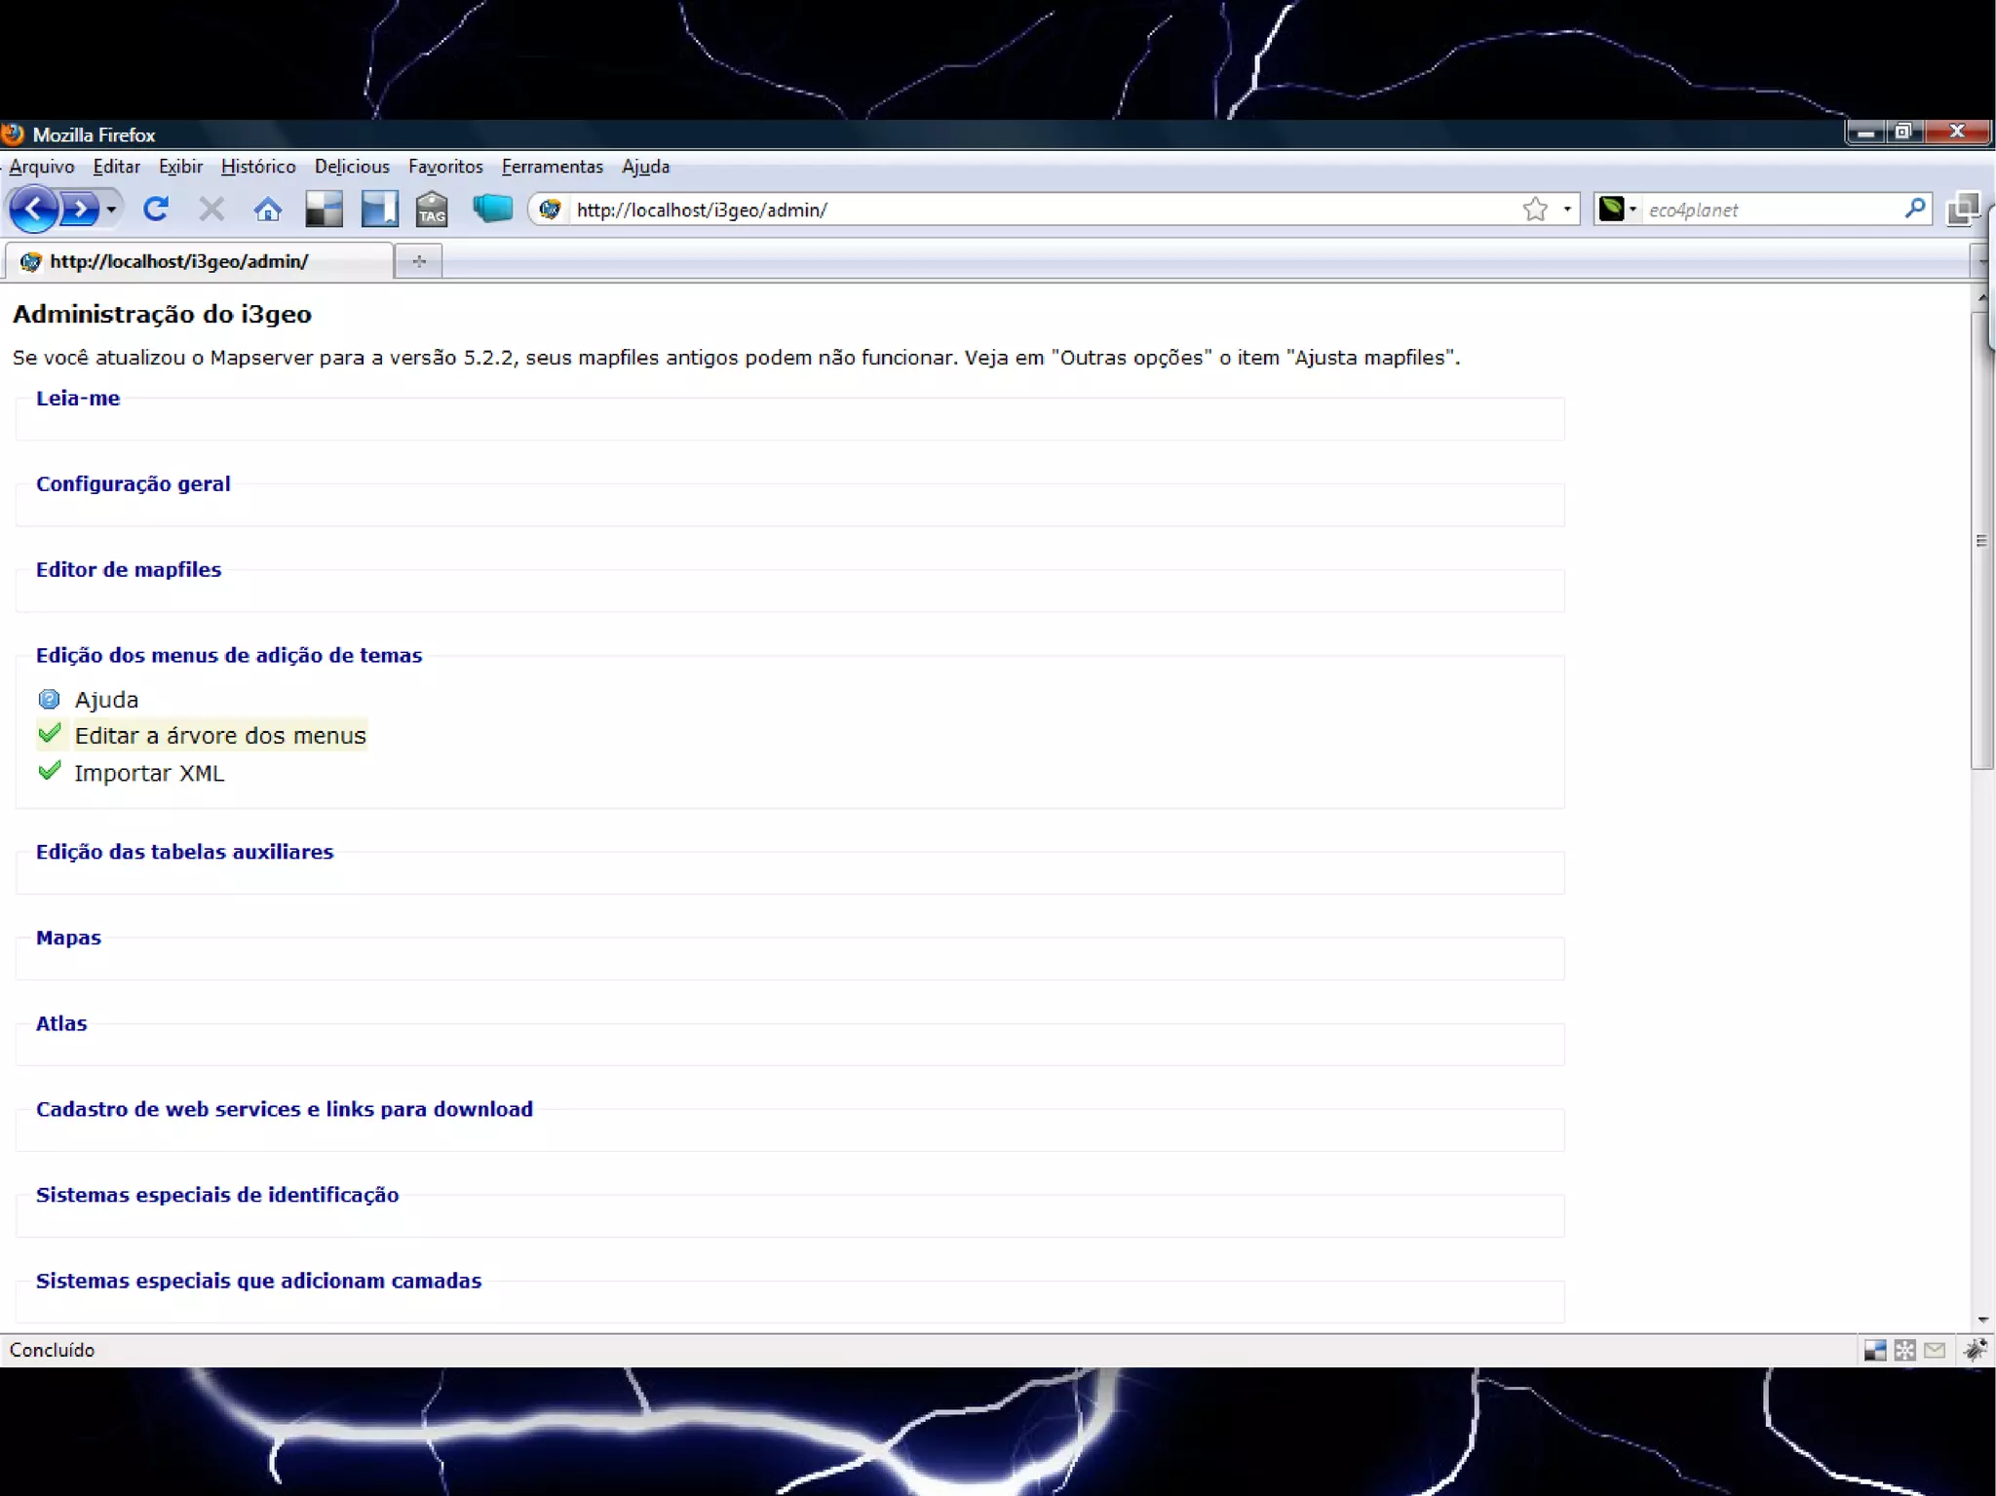Screen dimensions: 1996x1496
Task: Reload the page with the refresh icon
Action: tap(156, 209)
